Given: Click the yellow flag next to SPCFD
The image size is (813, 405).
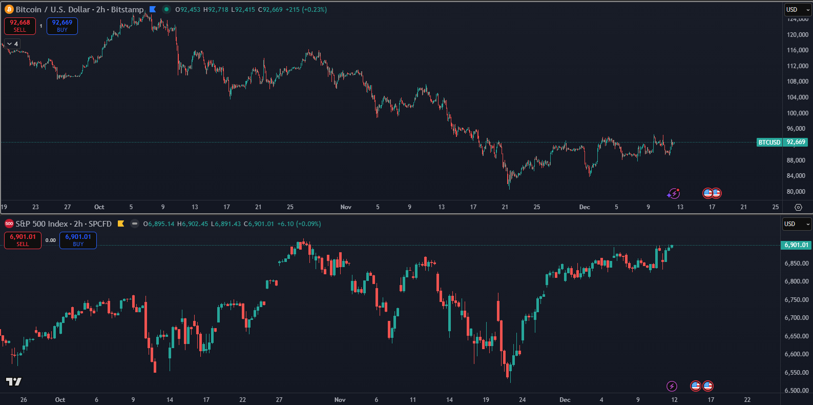Looking at the screenshot, I should coord(121,224).
